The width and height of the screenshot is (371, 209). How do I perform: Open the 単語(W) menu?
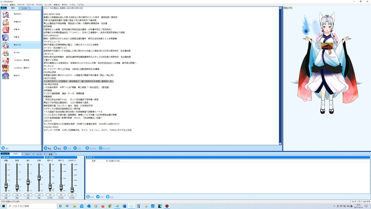coord(56,5)
